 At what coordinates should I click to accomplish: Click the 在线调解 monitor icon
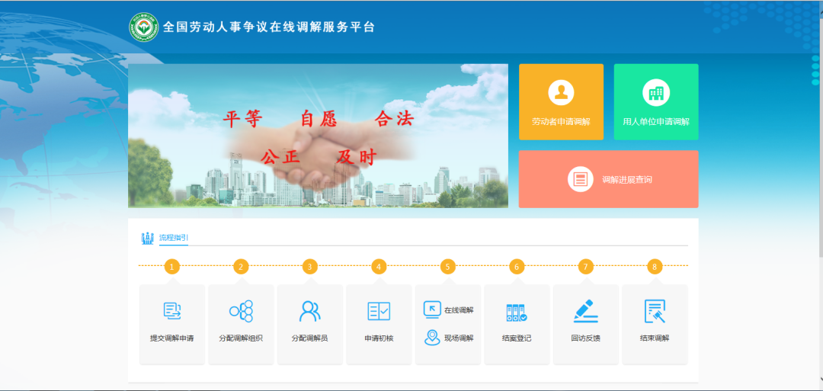[x=433, y=309]
